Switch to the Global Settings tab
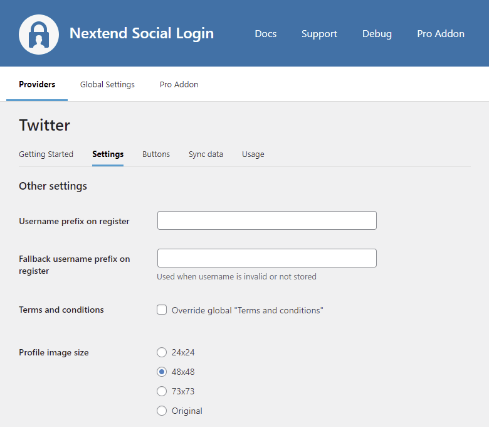The image size is (489, 427). [107, 84]
